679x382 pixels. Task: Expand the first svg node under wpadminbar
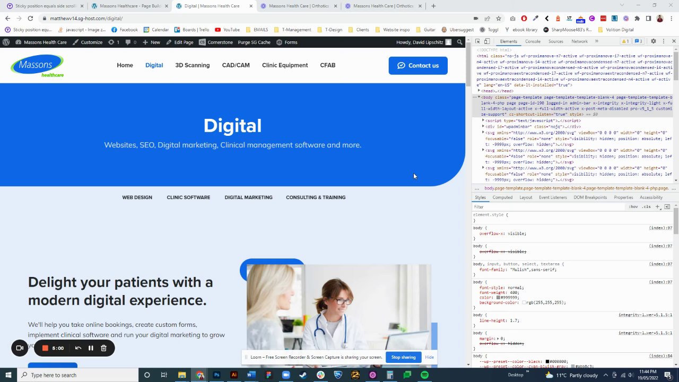click(483, 133)
